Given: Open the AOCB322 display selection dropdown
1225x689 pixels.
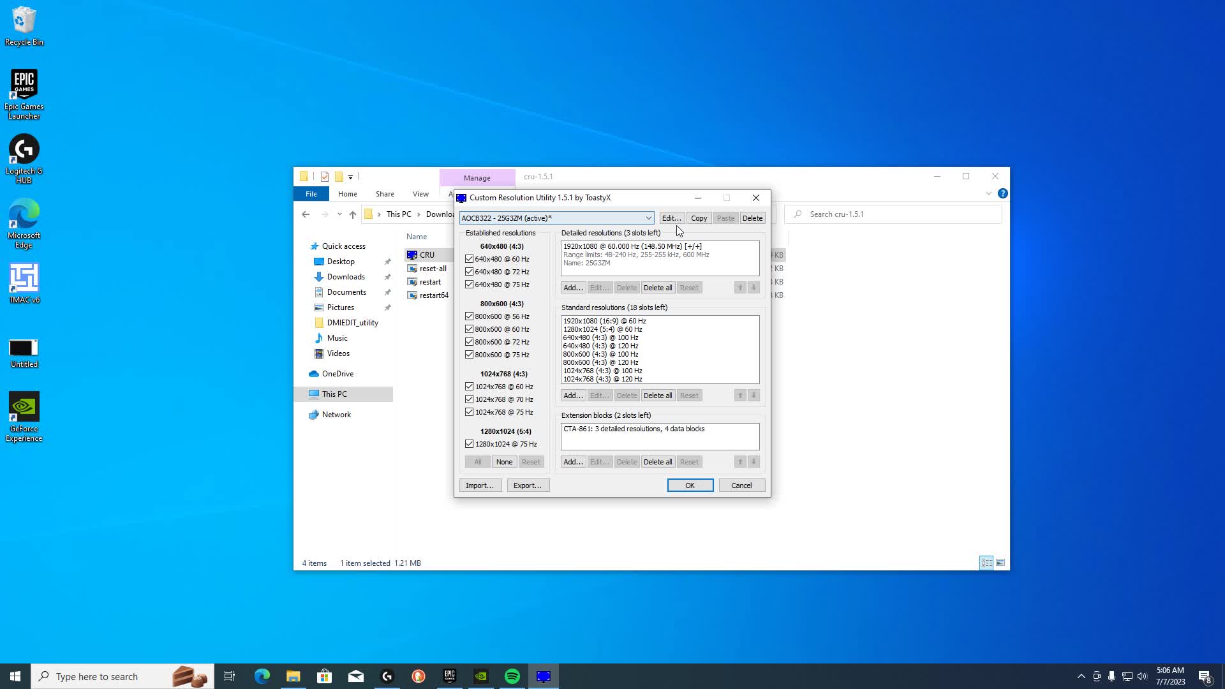Looking at the screenshot, I should click(648, 218).
